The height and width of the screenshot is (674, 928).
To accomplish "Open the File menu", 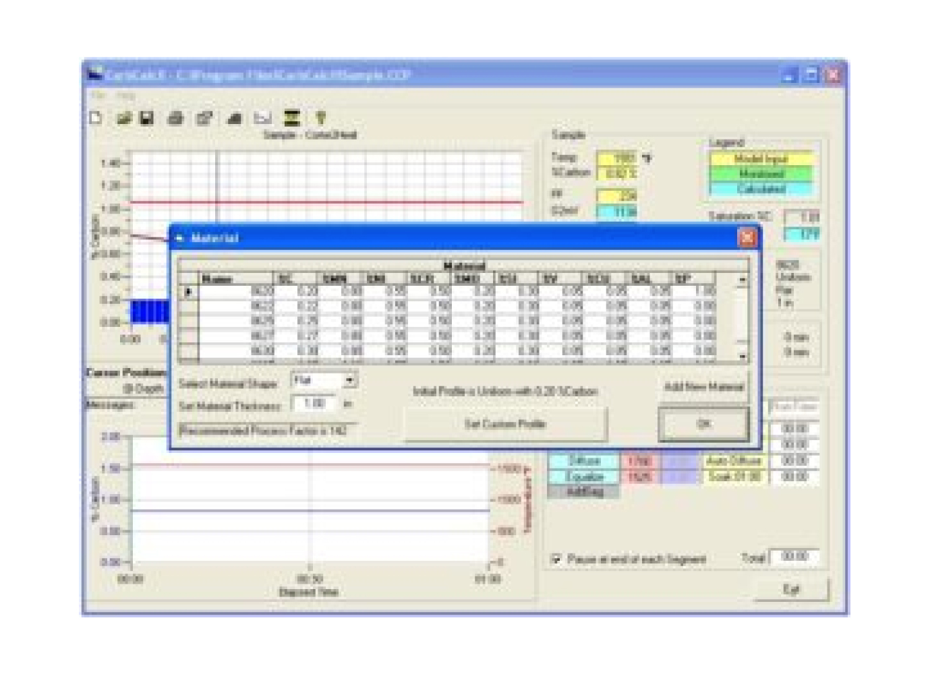I will tap(98, 96).
